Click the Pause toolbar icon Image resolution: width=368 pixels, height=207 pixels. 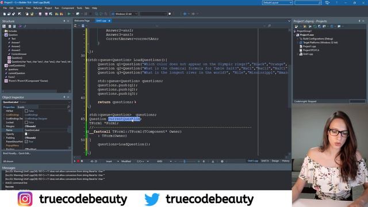86,14
